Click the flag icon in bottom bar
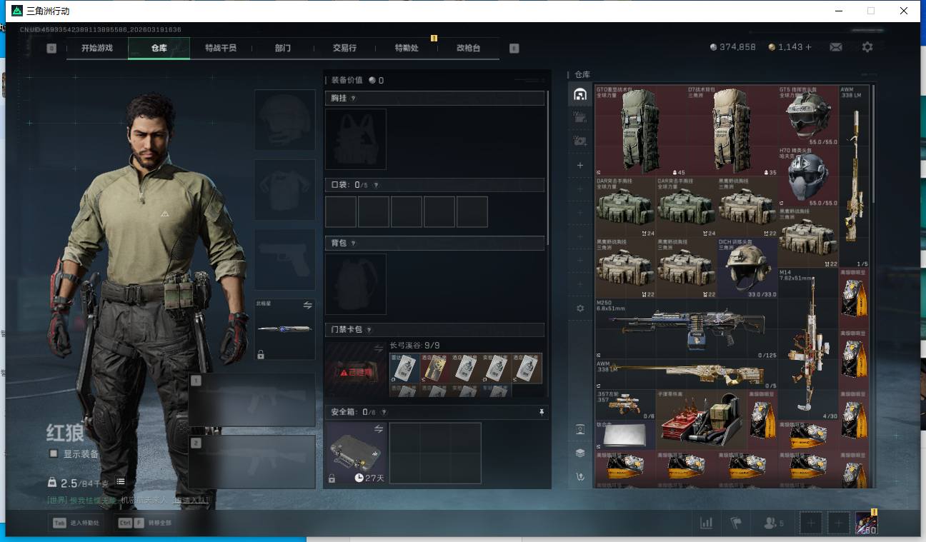926x542 pixels. click(736, 523)
